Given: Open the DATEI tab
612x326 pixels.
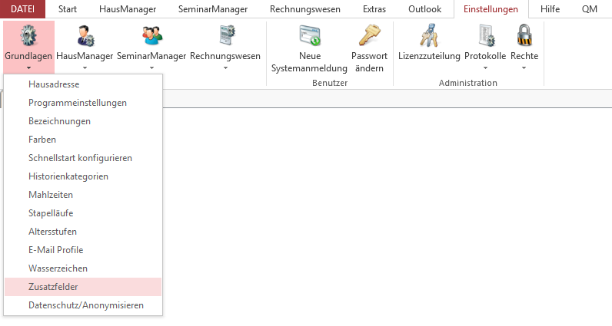Looking at the screenshot, I should click(22, 9).
